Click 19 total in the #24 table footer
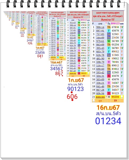 click(84, 76)
